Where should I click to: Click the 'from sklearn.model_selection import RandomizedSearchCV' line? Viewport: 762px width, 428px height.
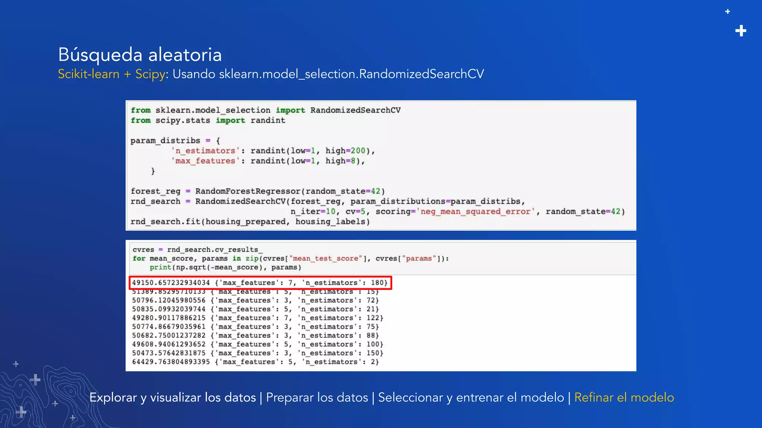coord(265,110)
